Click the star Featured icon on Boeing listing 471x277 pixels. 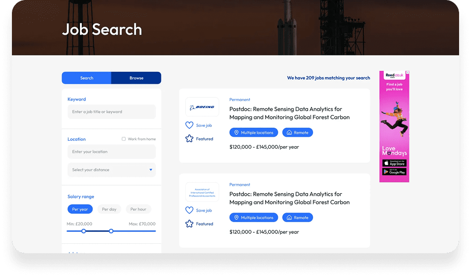point(189,139)
